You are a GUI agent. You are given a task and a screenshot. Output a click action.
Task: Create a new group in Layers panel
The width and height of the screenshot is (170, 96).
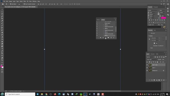[159, 80]
